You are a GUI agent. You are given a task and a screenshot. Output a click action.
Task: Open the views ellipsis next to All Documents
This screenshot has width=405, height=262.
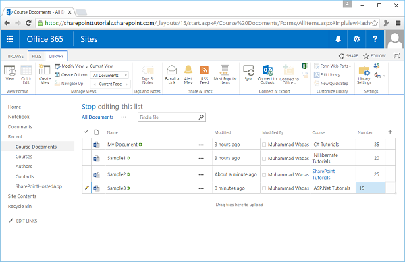tap(124, 117)
